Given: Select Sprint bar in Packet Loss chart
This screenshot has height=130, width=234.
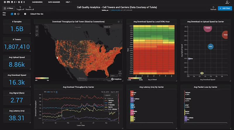Looking at the screenshot, I should 185,112.
